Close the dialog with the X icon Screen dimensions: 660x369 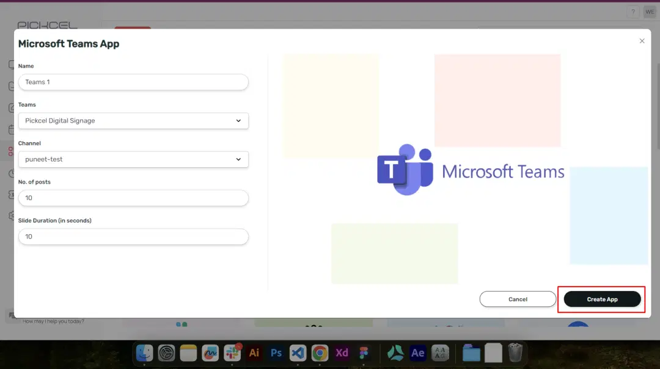[642, 41]
